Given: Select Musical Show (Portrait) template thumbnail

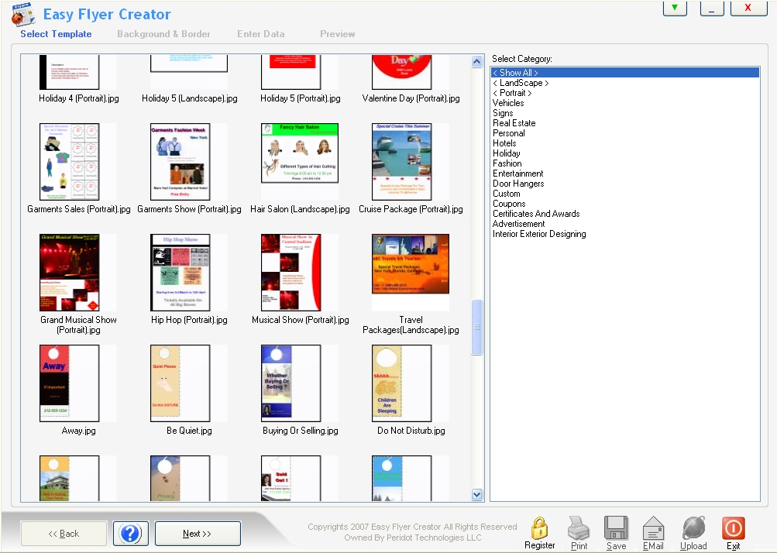Looking at the screenshot, I should tap(291, 273).
